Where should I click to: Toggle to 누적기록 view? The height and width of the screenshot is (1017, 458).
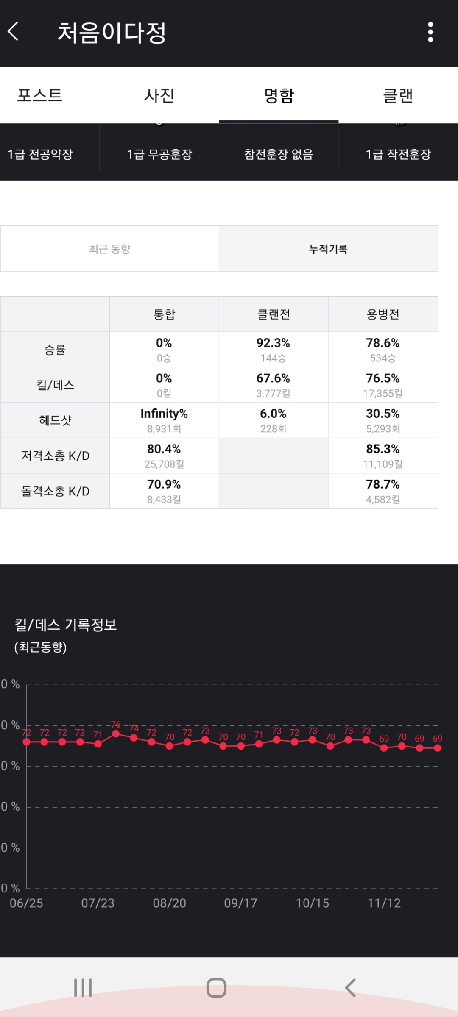point(328,249)
